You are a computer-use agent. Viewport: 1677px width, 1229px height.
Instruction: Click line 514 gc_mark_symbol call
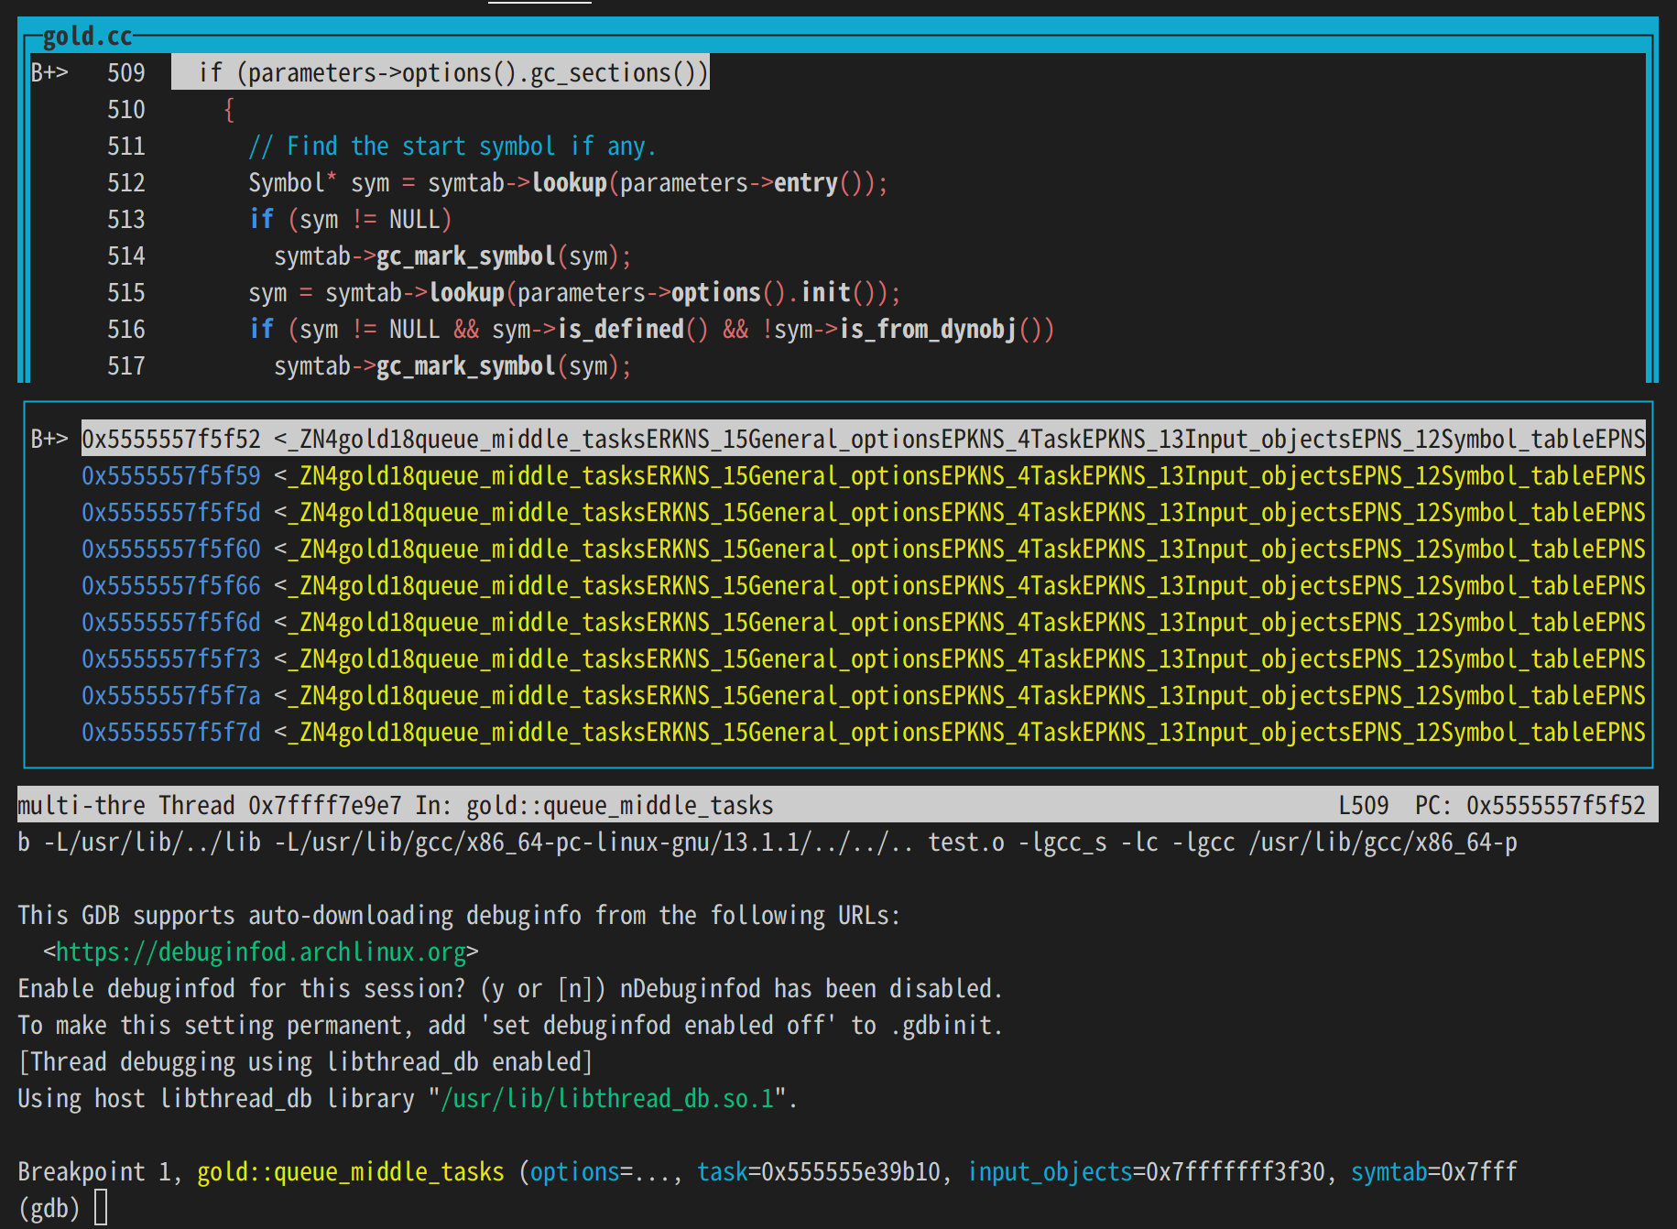(x=453, y=256)
